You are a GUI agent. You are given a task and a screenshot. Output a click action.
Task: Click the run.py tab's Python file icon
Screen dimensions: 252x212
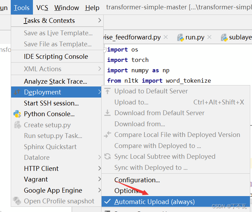coord(180,37)
